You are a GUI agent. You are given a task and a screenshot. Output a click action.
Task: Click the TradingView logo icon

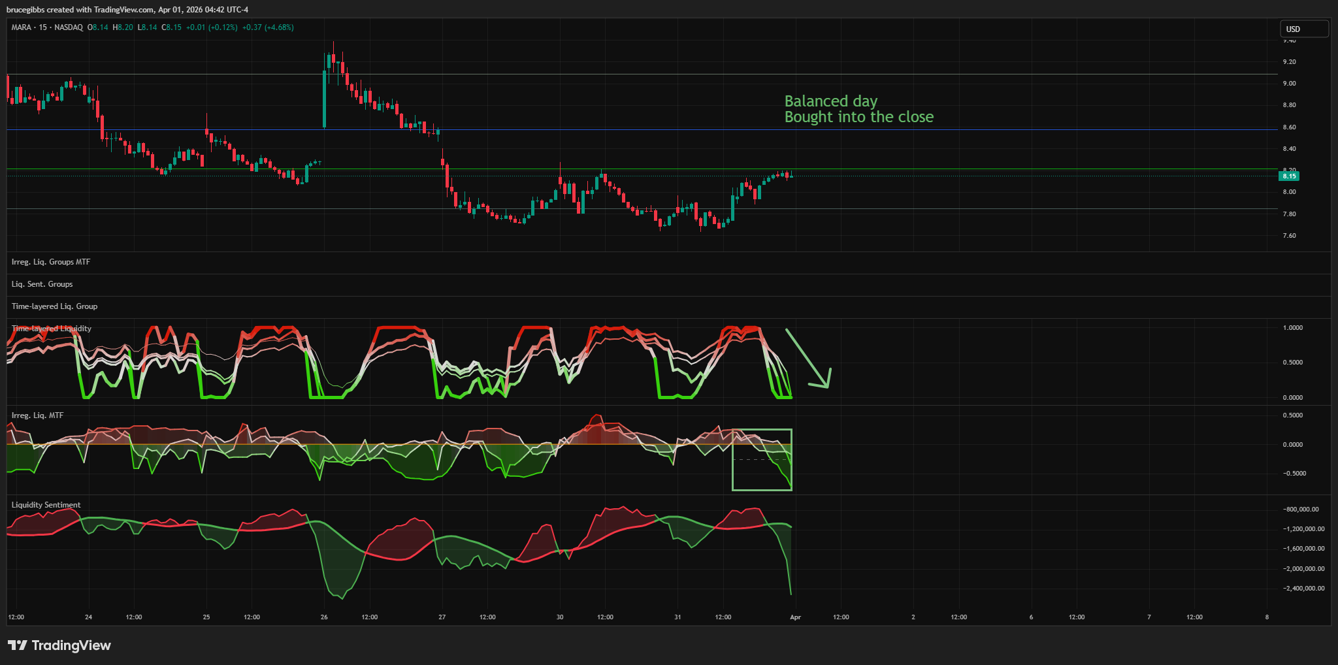pos(18,645)
